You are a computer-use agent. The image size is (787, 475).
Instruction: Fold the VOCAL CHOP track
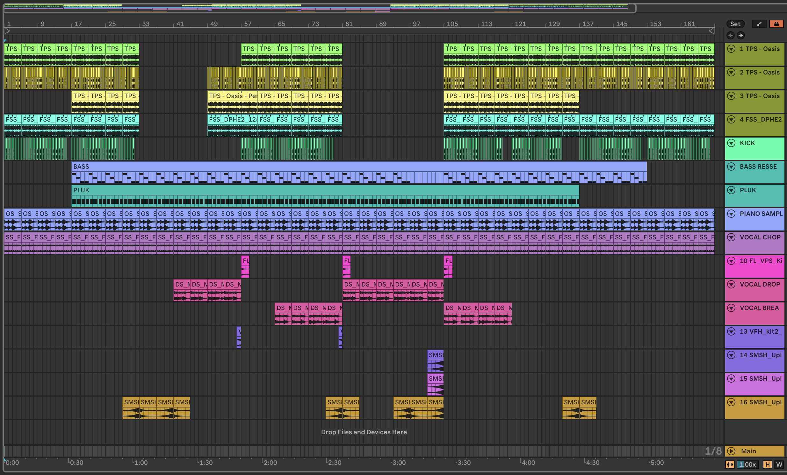(x=731, y=237)
